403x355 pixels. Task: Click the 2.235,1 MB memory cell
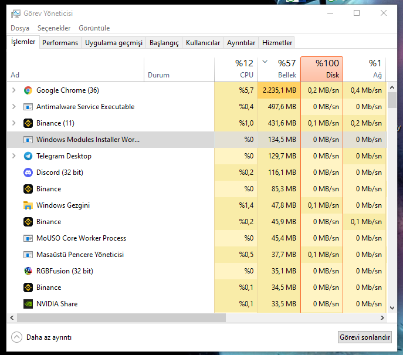pyautogui.click(x=279, y=90)
